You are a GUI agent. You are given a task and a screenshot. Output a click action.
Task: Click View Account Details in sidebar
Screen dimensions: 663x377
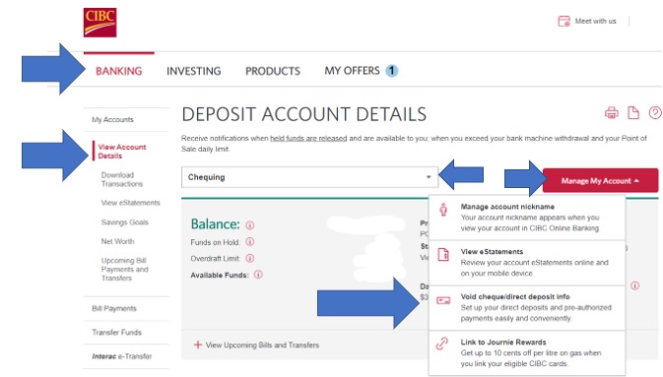click(122, 152)
